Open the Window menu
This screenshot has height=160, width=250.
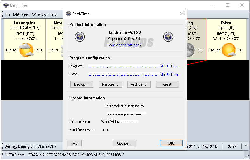click(x=39, y=14)
